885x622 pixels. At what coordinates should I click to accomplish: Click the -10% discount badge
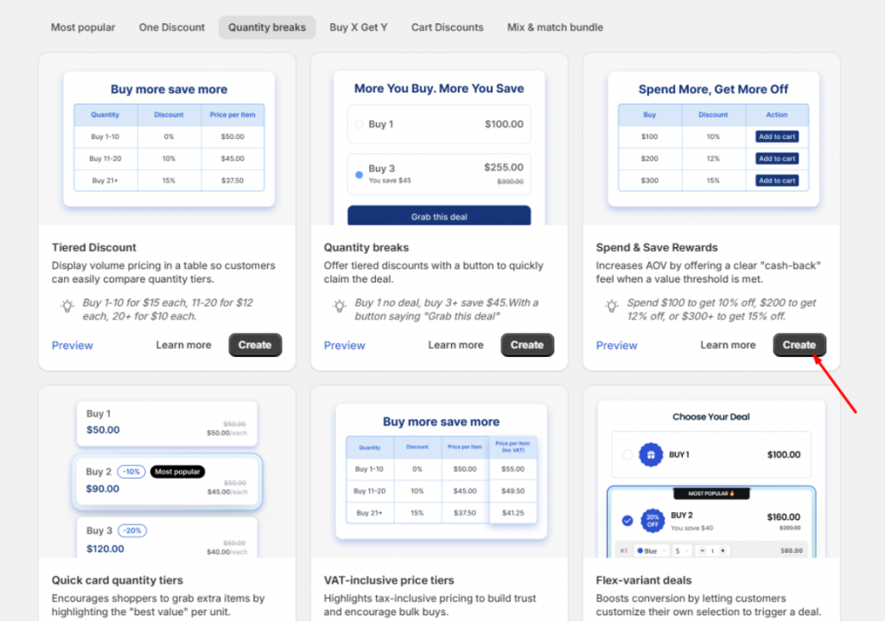coord(131,472)
